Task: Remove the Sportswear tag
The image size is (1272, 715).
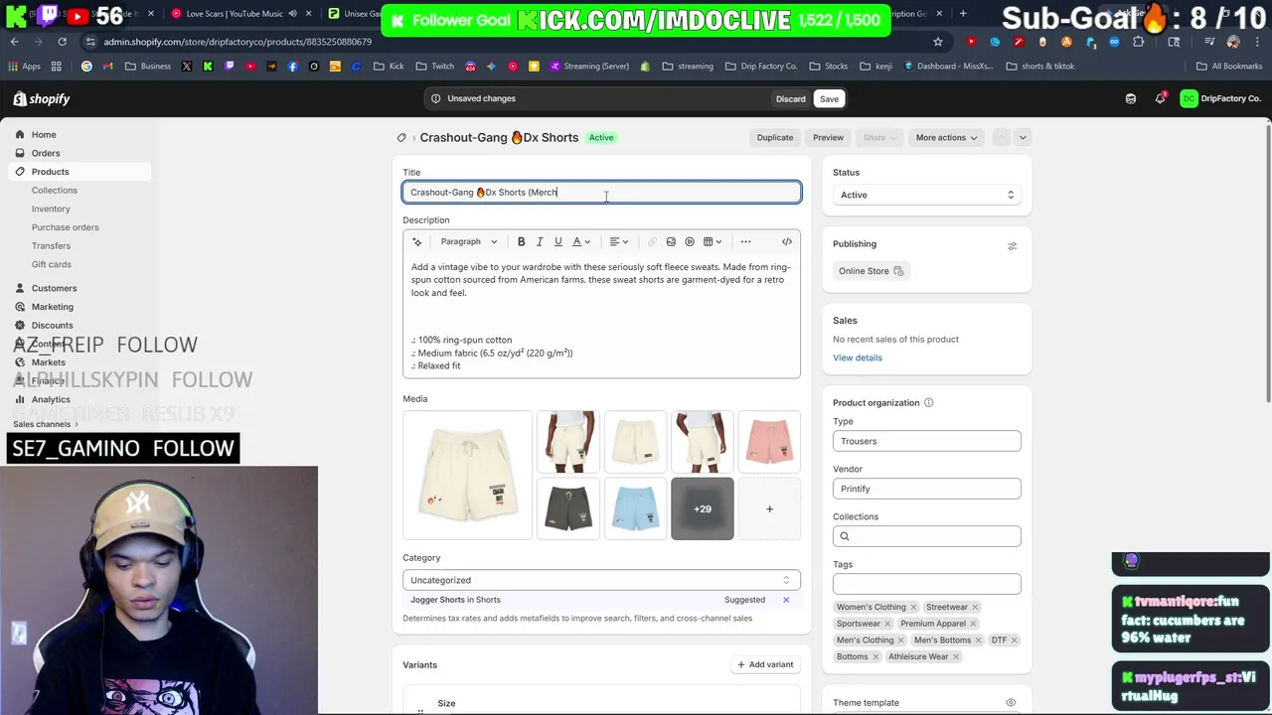Action: click(888, 624)
